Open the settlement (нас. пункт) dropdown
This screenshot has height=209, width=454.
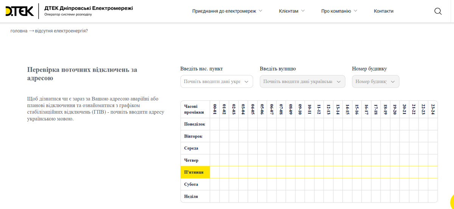coord(216,81)
